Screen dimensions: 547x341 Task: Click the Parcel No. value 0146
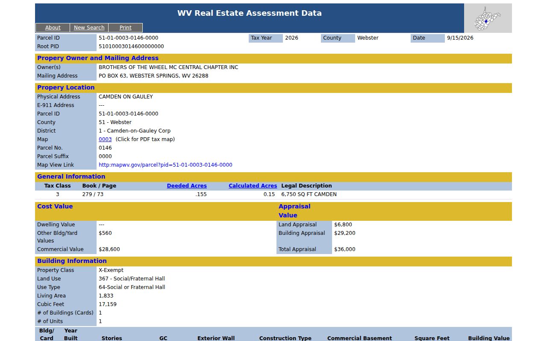(105, 148)
